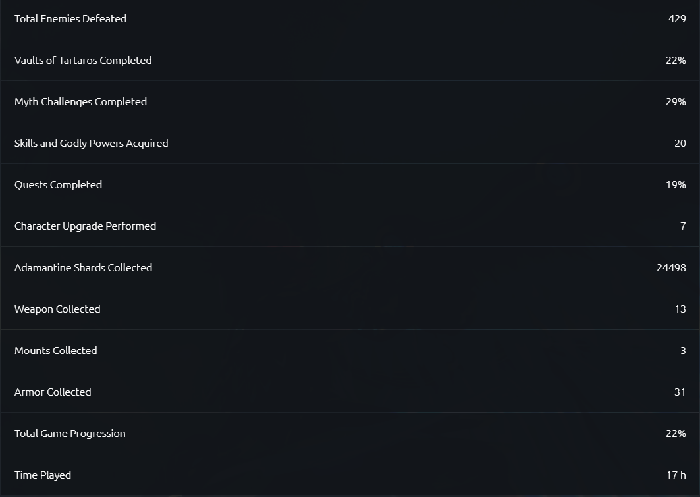Click the 429 enemies defeated value
700x497 pixels.
pyautogui.click(x=677, y=18)
